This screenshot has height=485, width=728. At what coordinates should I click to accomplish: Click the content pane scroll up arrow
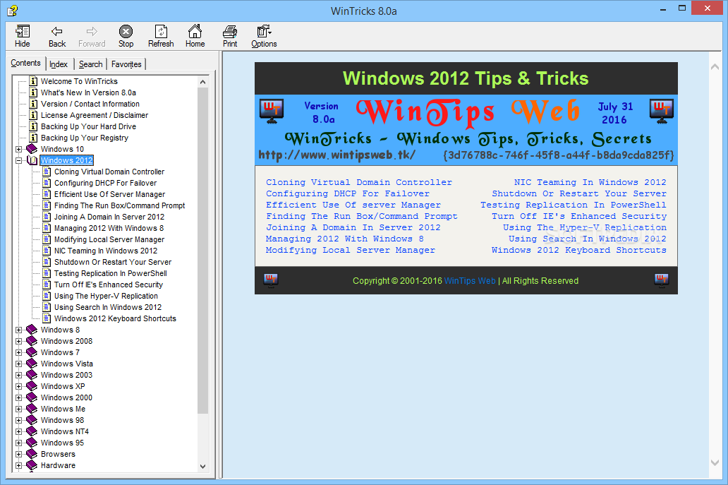coord(715,67)
